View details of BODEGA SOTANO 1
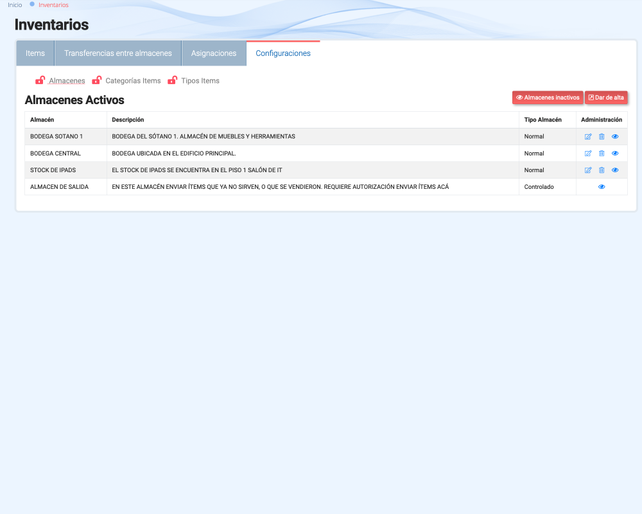This screenshot has width=642, height=514. pyautogui.click(x=615, y=136)
